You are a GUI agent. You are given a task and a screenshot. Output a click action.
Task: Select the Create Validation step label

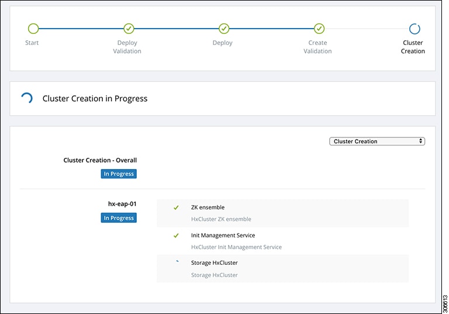coord(317,47)
